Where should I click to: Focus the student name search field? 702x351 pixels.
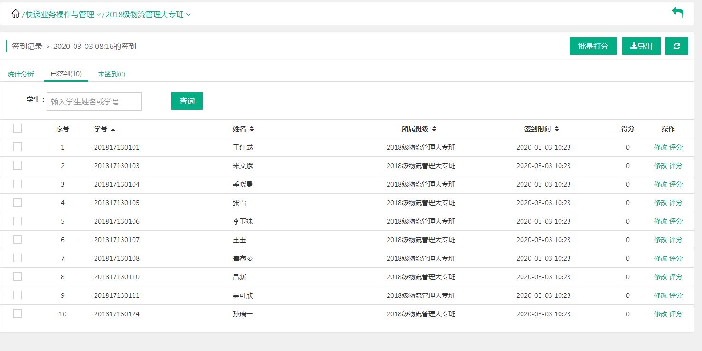94,102
